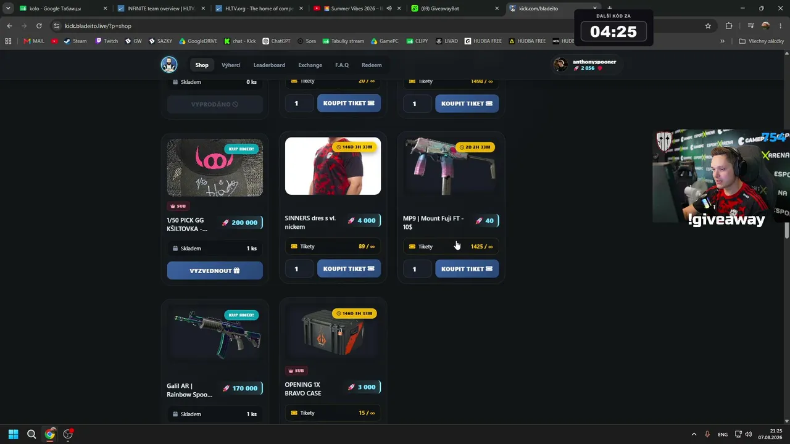The width and height of the screenshot is (790, 444).
Task: Open the chat - Kick bookmark
Action: tap(240, 41)
